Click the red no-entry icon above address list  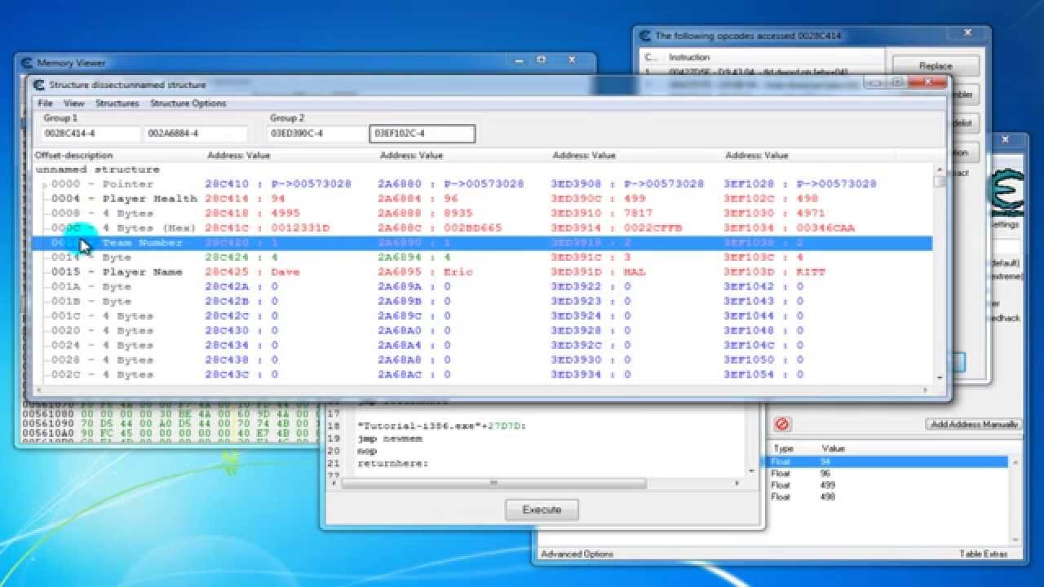[781, 424]
